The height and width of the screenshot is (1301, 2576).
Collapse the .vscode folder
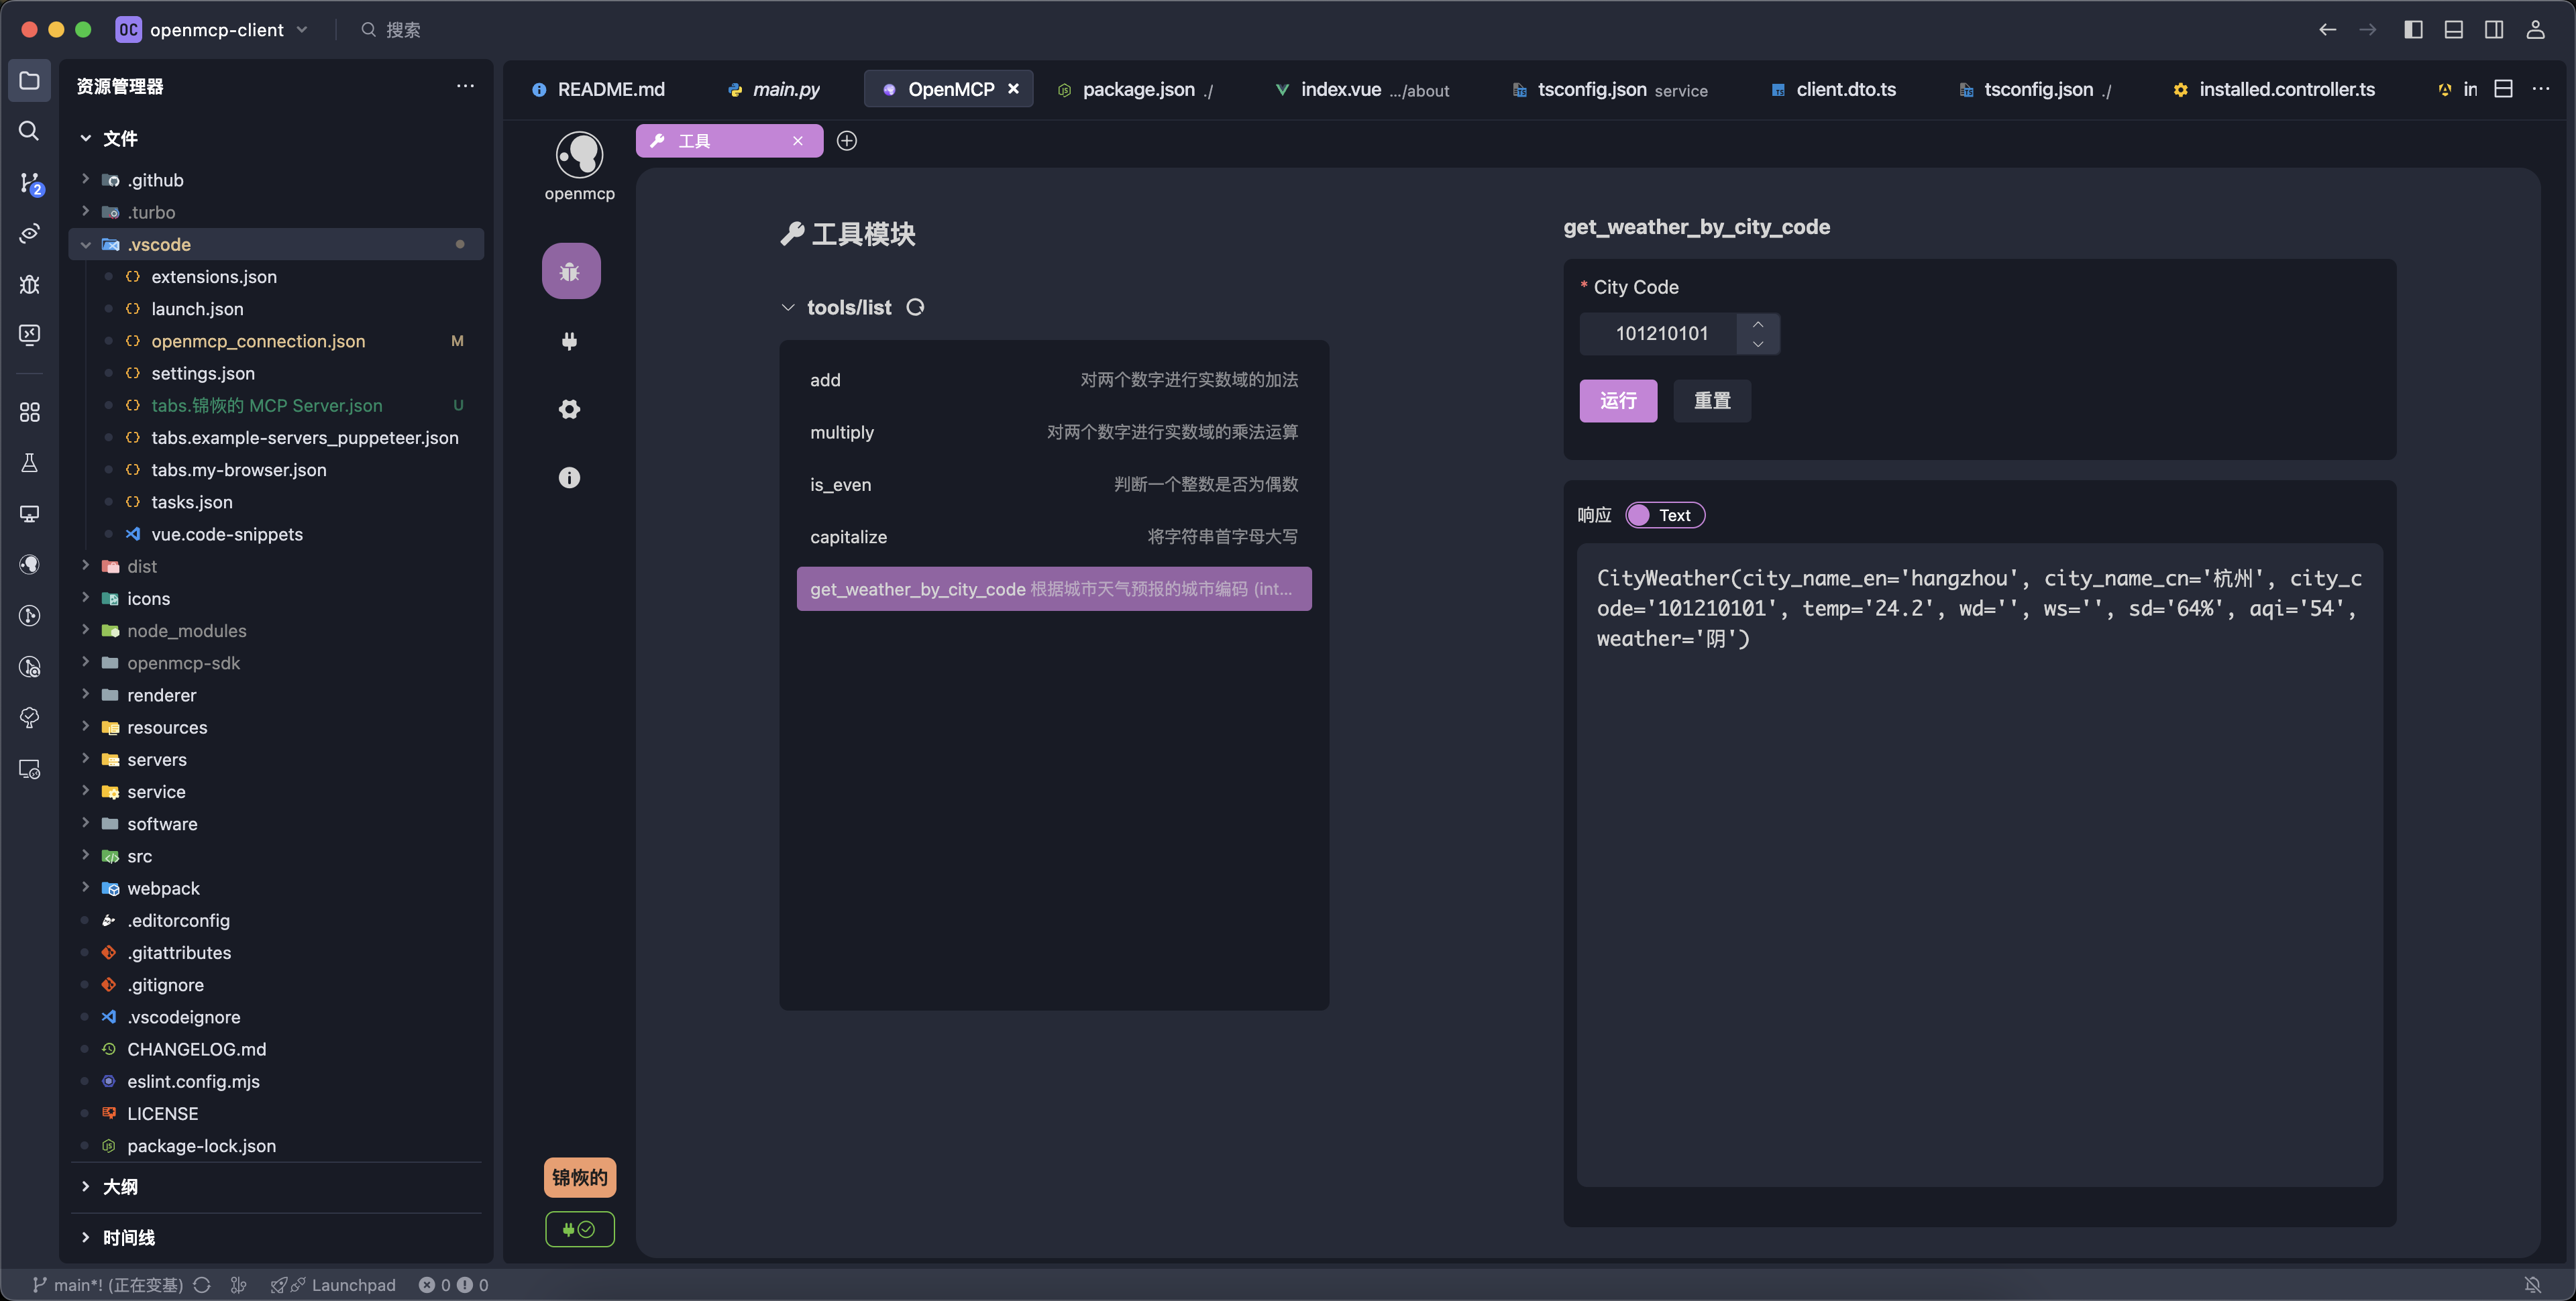[86, 243]
